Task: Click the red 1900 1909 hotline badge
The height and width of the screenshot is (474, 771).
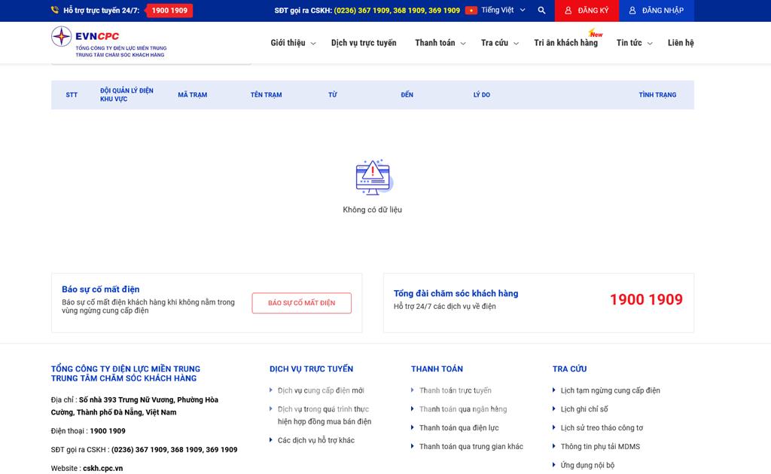Action: point(169,11)
